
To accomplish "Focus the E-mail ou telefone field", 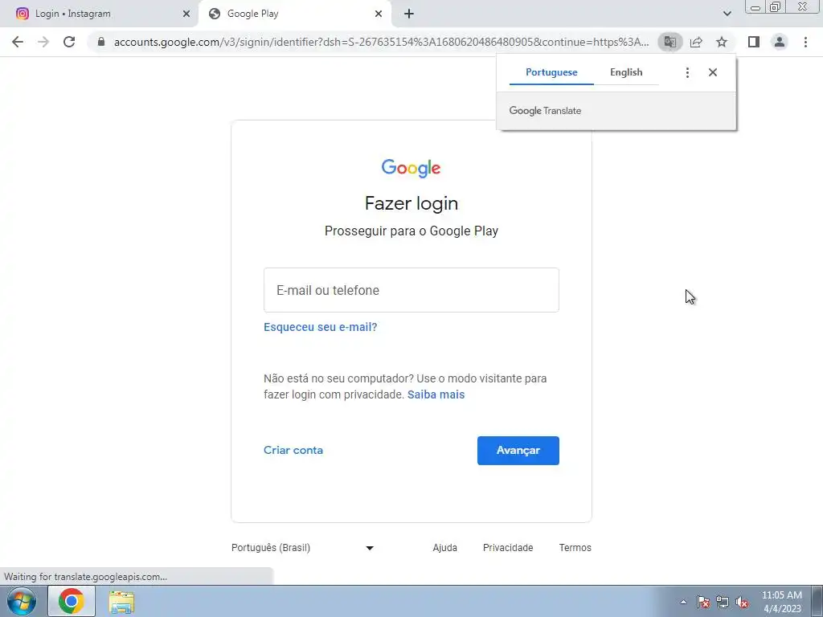I will click(x=411, y=290).
